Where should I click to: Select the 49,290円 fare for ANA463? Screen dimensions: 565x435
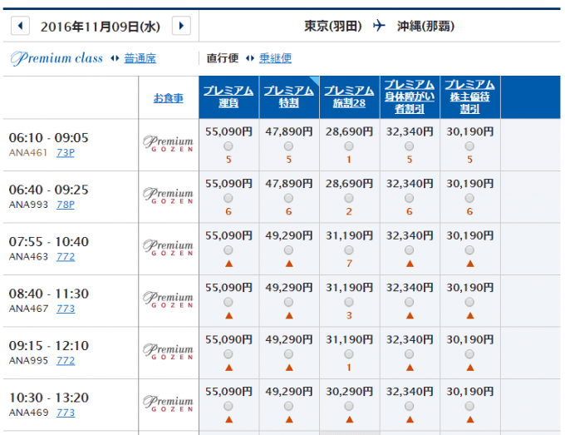(288, 250)
